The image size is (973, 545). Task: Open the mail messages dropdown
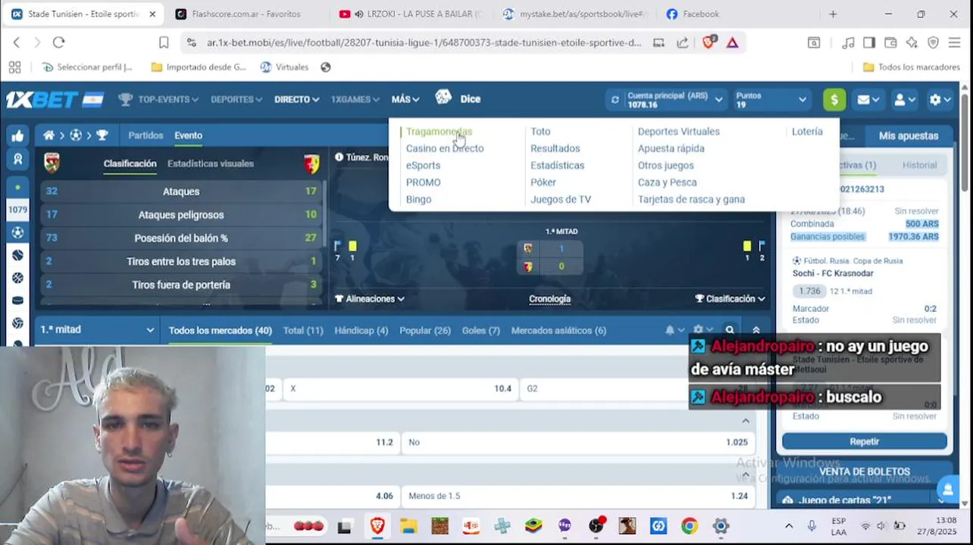click(x=868, y=99)
